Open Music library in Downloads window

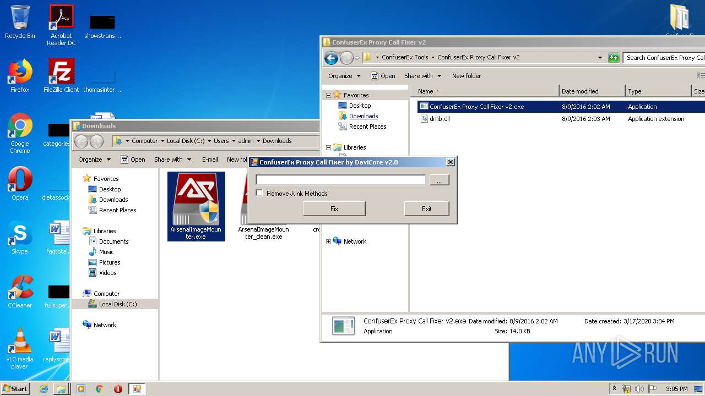[x=106, y=252]
